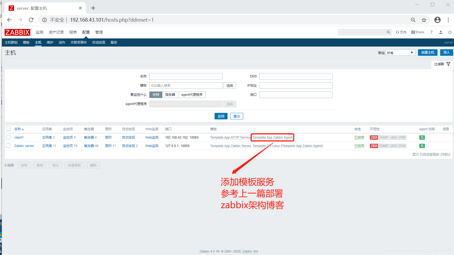Choose the agent代理程序 monitoring option
The height and width of the screenshot is (255, 454).
pyautogui.click(x=192, y=95)
